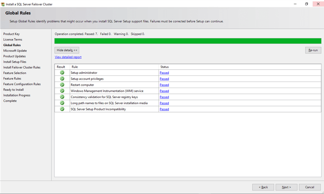Select Microsoft Update step in sidebar

point(15,51)
